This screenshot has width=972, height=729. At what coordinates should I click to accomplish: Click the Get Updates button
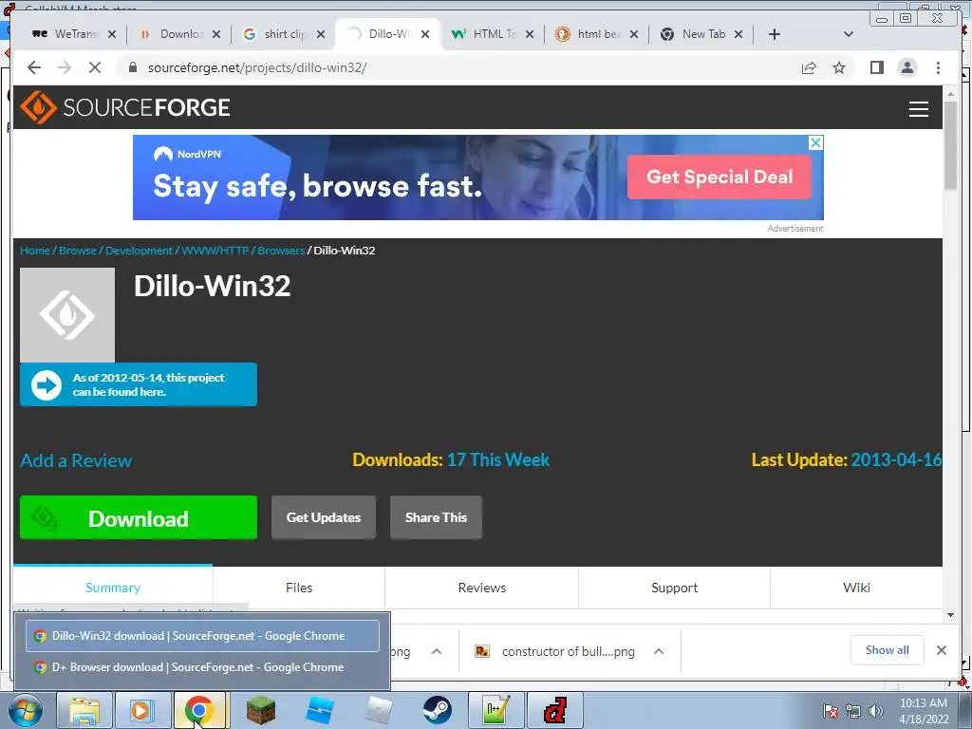(324, 517)
